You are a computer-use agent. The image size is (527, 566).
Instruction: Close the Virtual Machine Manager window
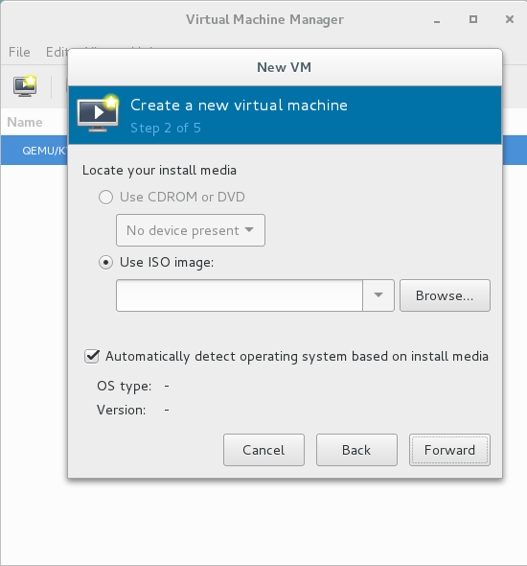tap(510, 19)
